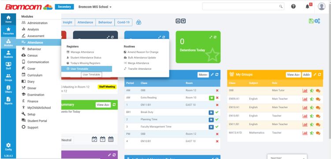Screen dimensions: 331x159
Task: Click the top search input field
Action: (243, 6)
